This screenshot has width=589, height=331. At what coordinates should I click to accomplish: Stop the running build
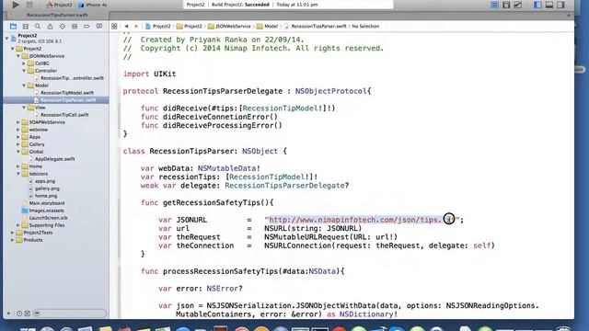(x=29, y=5)
